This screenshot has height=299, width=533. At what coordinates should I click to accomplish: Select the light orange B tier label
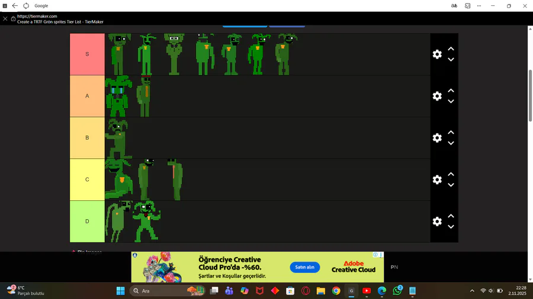tap(88, 138)
